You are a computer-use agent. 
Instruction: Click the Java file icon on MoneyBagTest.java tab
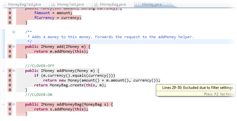(4, 4)
